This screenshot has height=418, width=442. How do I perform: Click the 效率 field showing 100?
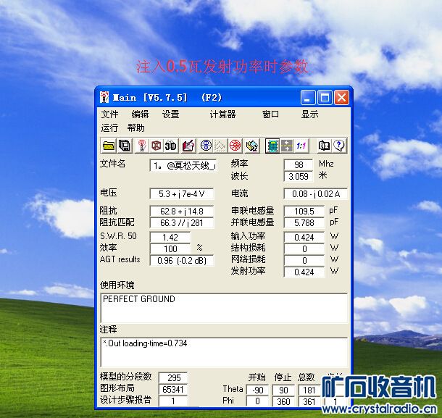pyautogui.click(x=170, y=249)
